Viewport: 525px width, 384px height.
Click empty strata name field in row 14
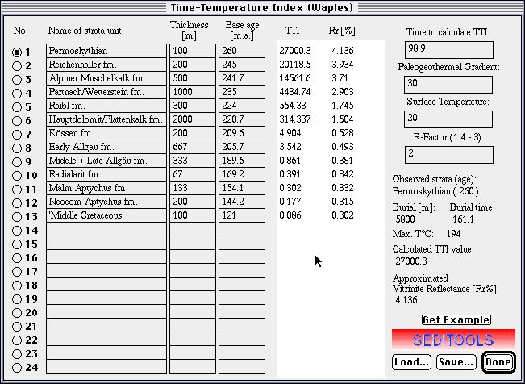pos(105,230)
